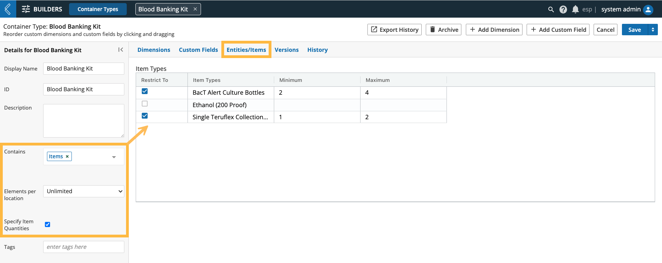Open notifications bell icon
662x263 pixels.
575,9
